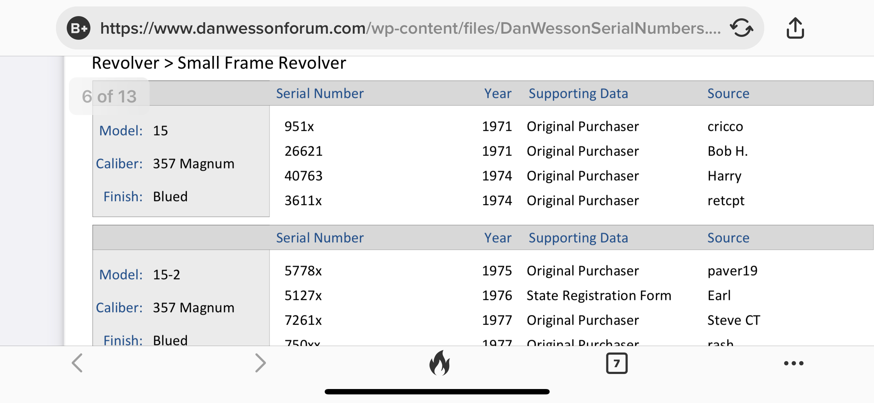The height and width of the screenshot is (403, 874).
Task: Select the first table's Year column header
Action: (498, 93)
